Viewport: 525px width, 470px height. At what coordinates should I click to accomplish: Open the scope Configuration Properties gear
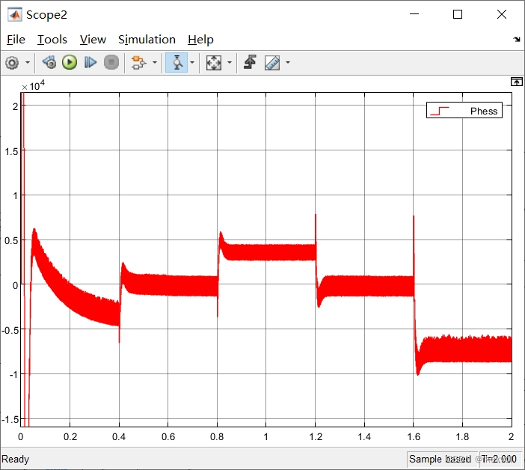pyautogui.click(x=12, y=63)
